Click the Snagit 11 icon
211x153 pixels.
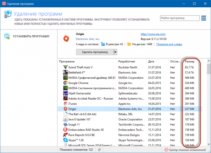click(65, 125)
